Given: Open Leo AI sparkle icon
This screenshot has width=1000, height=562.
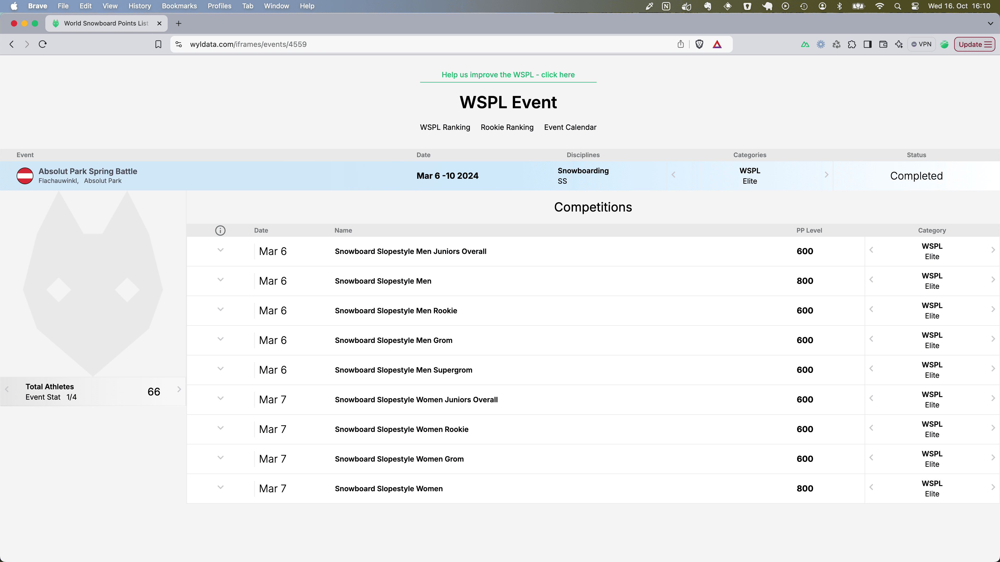Looking at the screenshot, I should click(899, 44).
